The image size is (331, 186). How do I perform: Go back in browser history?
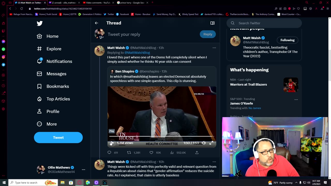pos(10,9)
